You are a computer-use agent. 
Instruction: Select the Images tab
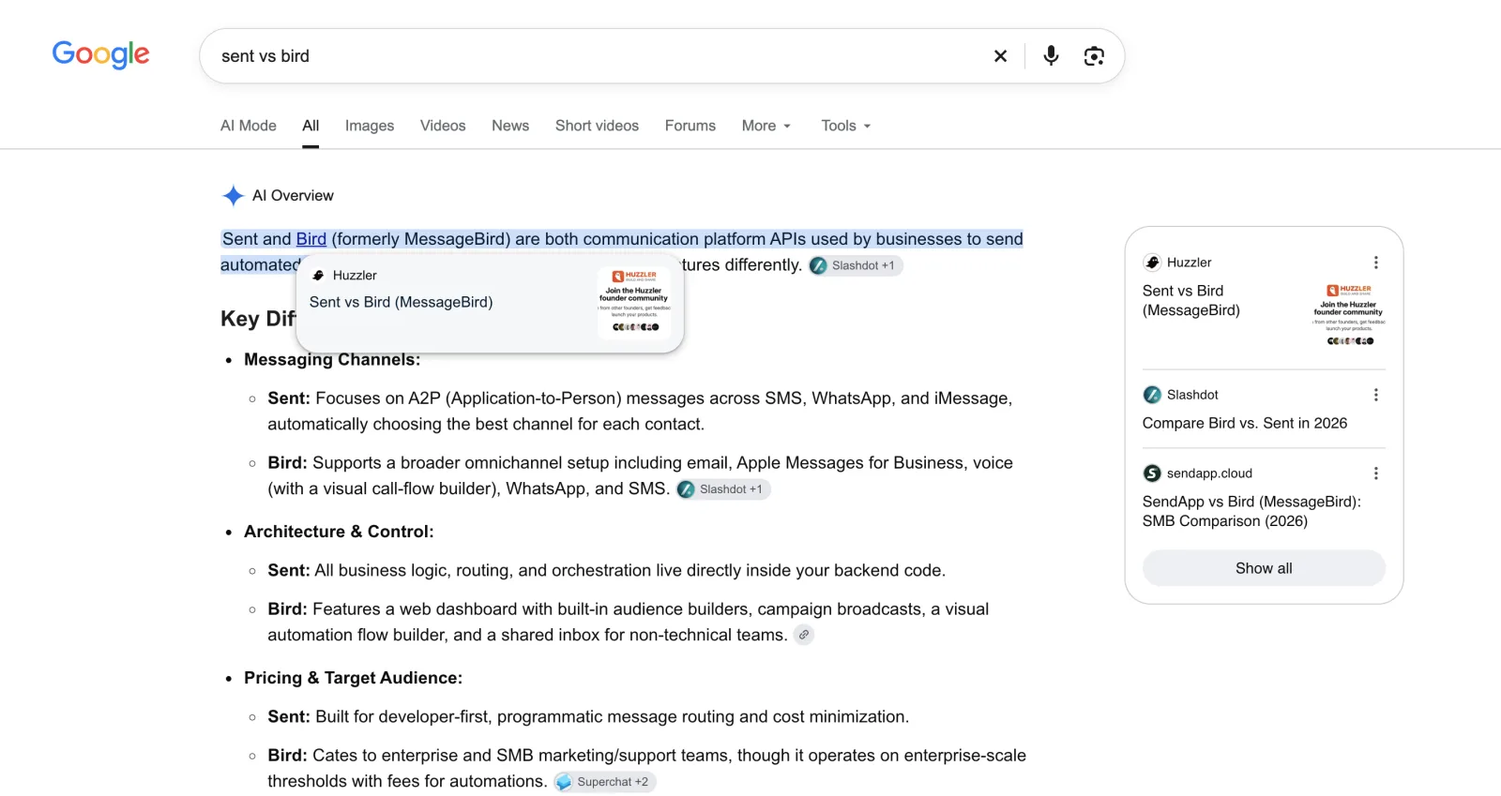[370, 126]
